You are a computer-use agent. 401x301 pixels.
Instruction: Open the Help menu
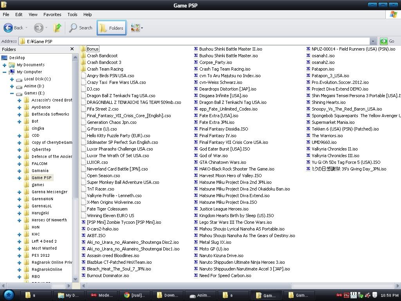click(x=87, y=15)
